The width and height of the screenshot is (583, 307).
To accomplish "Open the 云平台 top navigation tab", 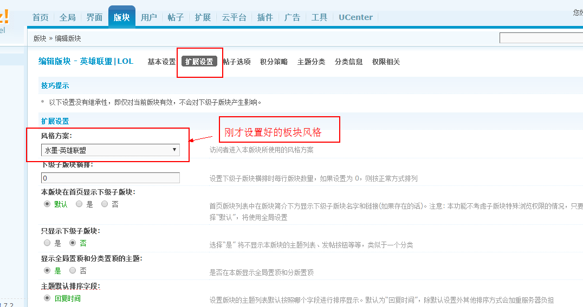I will tap(234, 17).
